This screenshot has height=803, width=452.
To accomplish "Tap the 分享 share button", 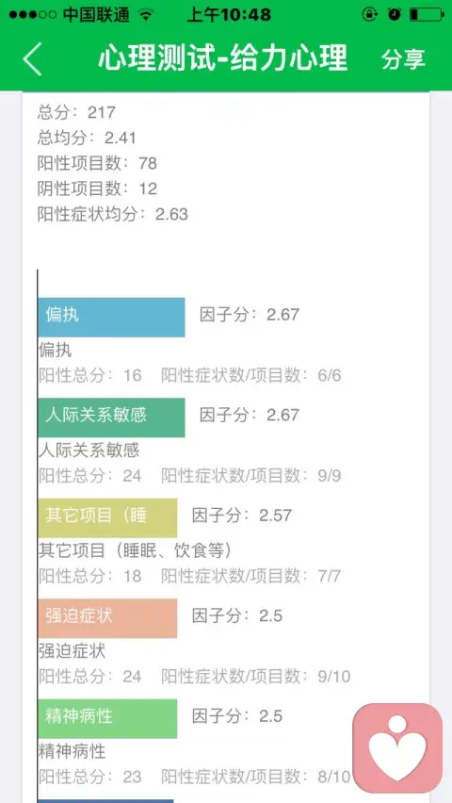I will pos(403,58).
